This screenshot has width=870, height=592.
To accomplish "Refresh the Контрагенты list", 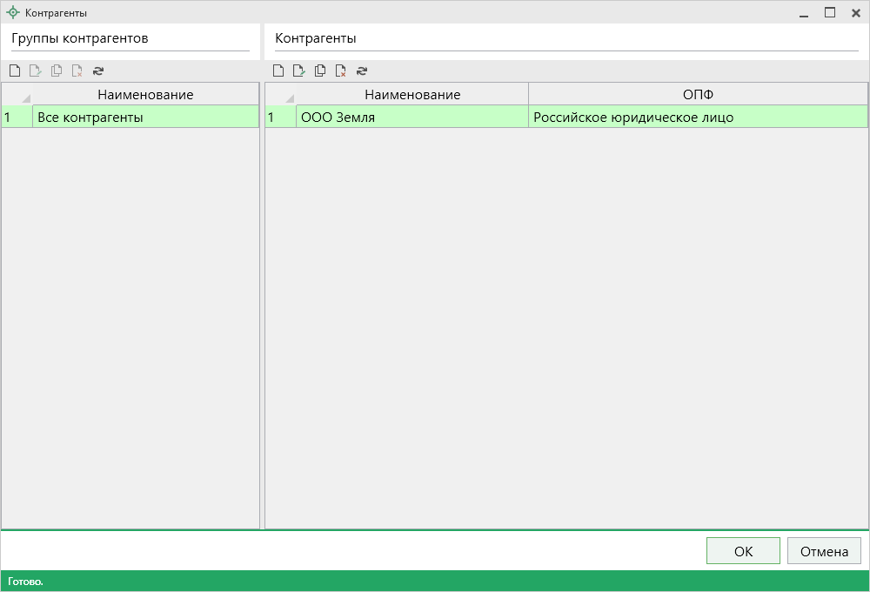I will coord(362,71).
